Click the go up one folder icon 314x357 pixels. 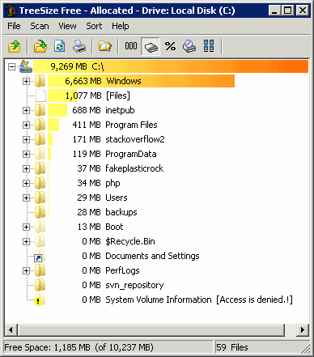point(15,46)
